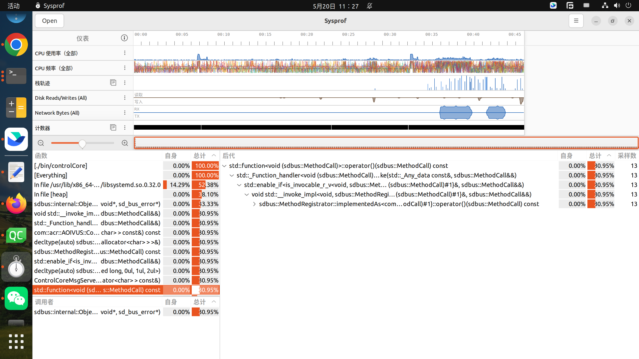Open options menu for Disk Reads/Writes row

pos(125,98)
